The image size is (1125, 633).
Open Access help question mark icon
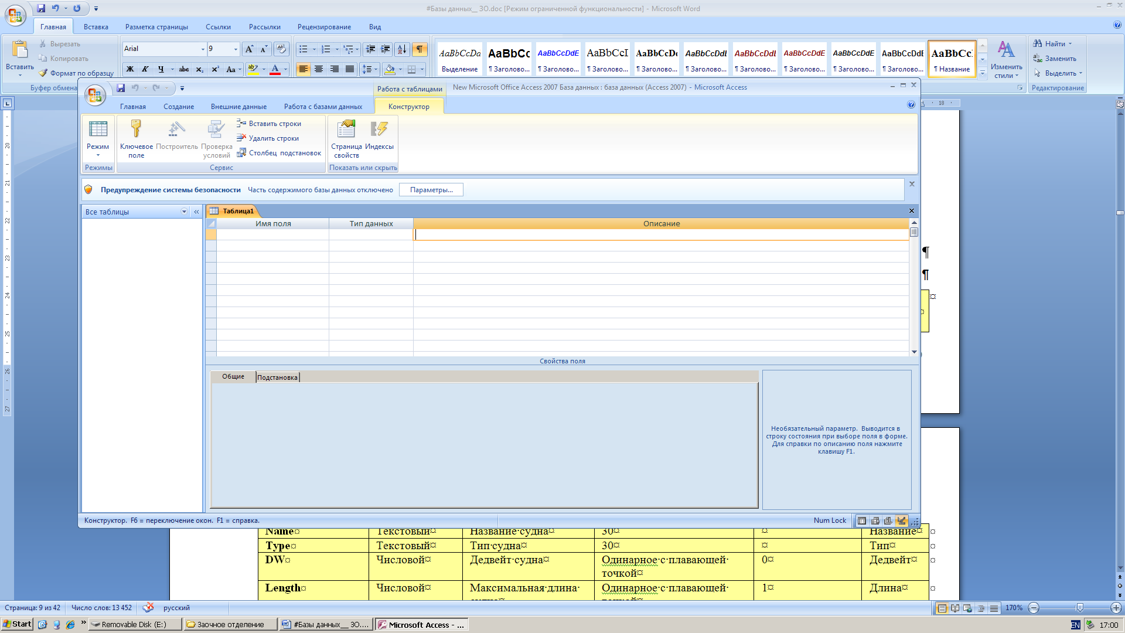pos(911,104)
